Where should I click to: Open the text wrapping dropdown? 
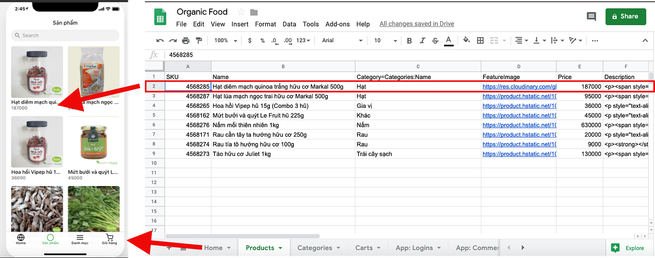coord(556,40)
